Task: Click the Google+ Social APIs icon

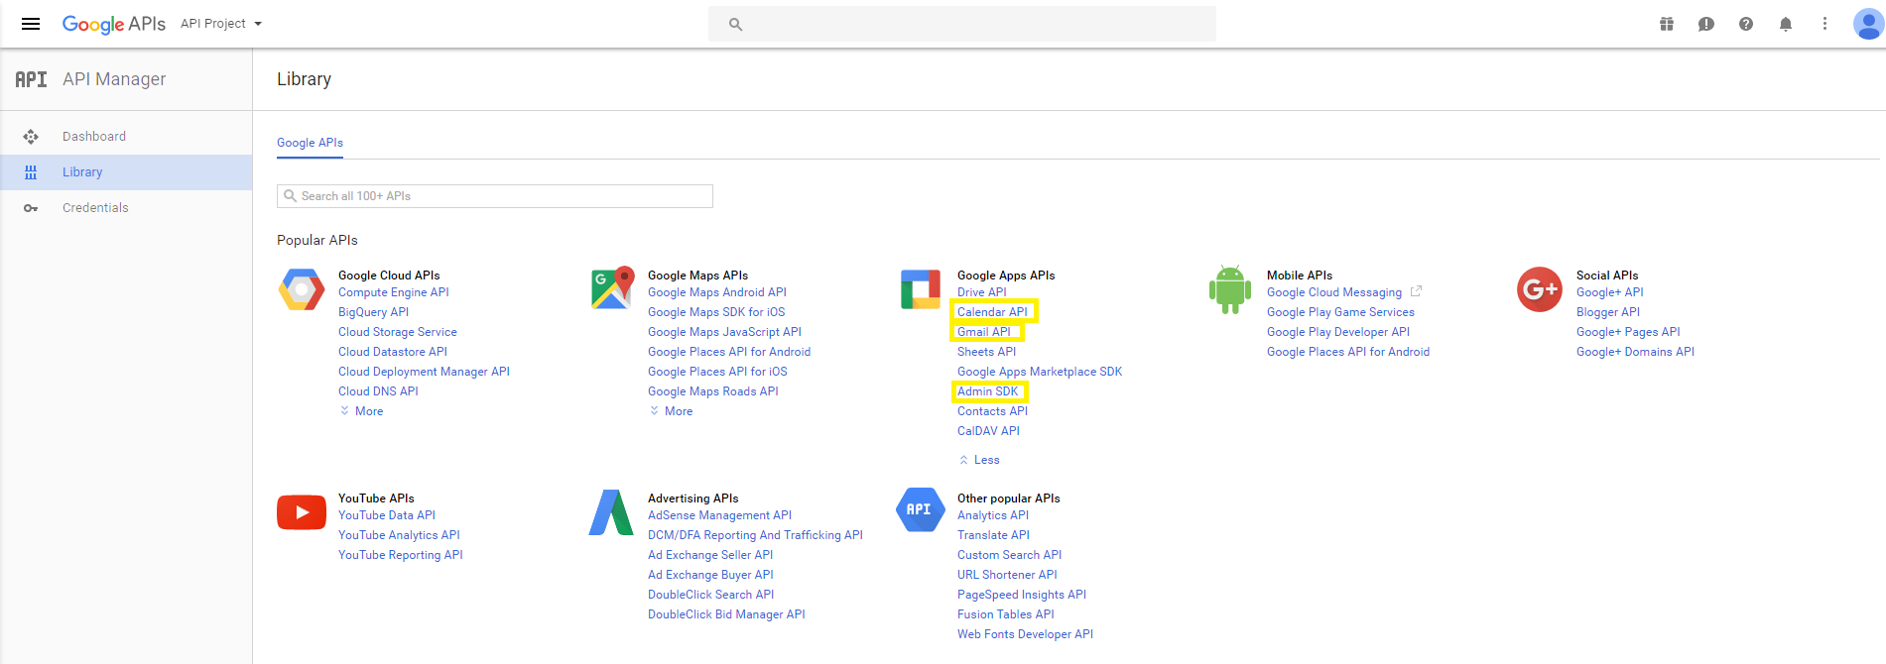Action: click(x=1540, y=289)
